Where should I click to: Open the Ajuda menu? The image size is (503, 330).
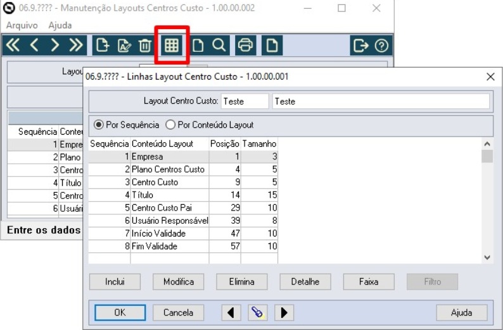(x=60, y=25)
